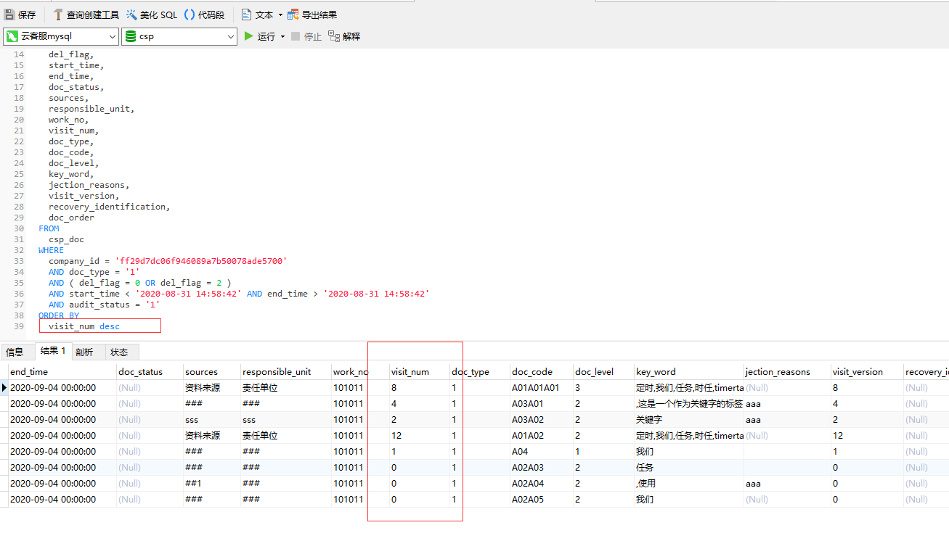Switch to the 结果 1 tab
949x533 pixels.
53,351
